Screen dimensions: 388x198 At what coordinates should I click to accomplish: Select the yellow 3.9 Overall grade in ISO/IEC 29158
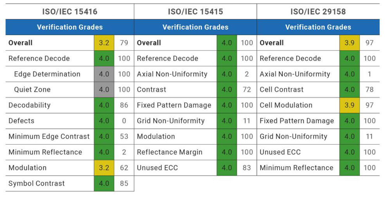pos(350,43)
